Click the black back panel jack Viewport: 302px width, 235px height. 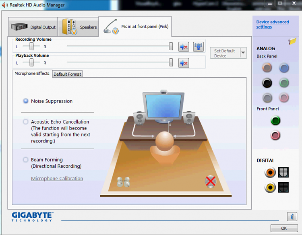(267, 83)
